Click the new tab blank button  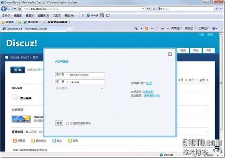click(70, 29)
